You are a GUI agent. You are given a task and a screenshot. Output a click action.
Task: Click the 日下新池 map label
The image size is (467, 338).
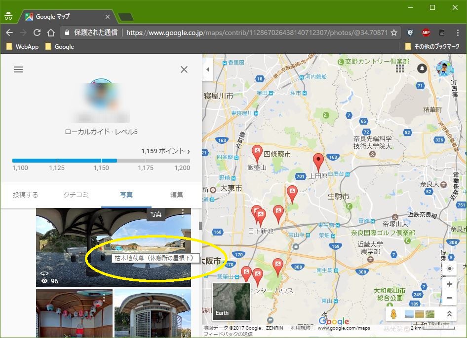coord(261,231)
